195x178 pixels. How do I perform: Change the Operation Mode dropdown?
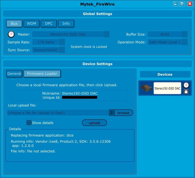[184, 42]
